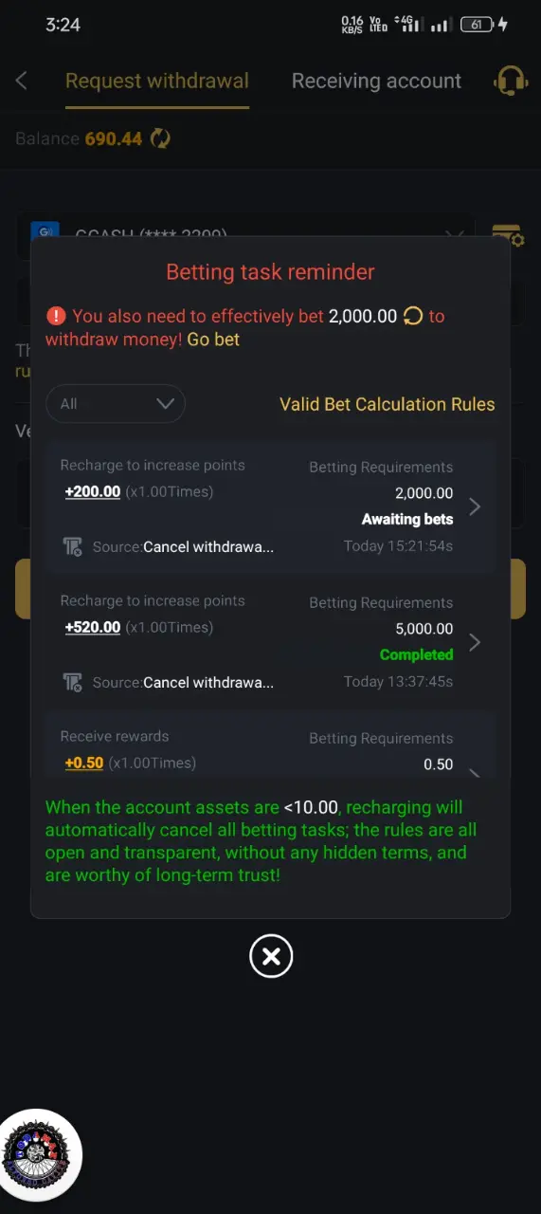Expand the +520.00 Completed task details

271,643
